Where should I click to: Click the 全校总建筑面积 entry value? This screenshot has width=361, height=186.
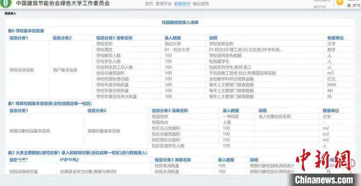(183, 73)
